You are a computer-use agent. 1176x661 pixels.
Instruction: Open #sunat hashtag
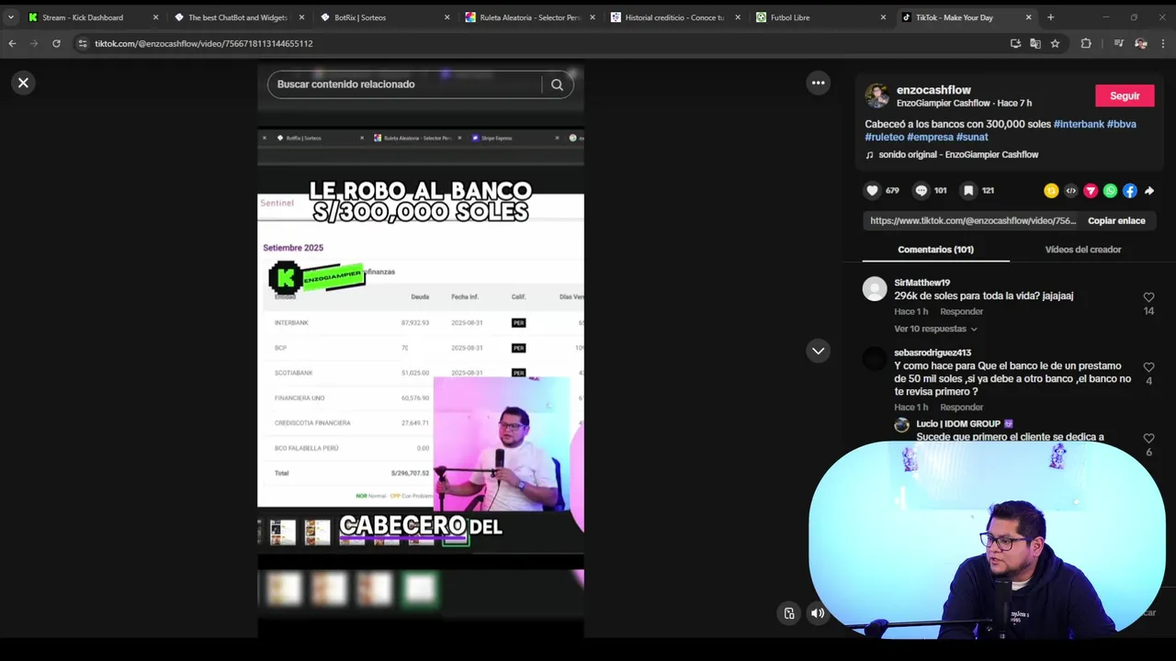[x=971, y=137]
